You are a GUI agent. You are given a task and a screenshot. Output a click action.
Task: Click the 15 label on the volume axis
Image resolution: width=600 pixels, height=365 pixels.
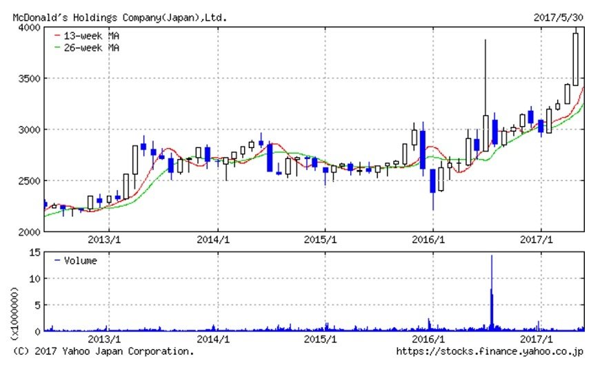(33, 253)
